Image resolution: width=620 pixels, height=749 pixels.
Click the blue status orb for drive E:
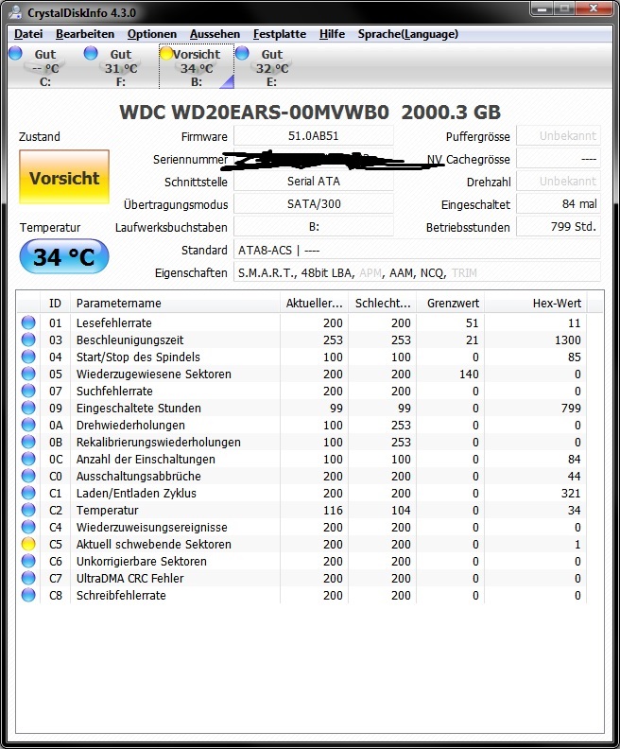[x=243, y=53]
